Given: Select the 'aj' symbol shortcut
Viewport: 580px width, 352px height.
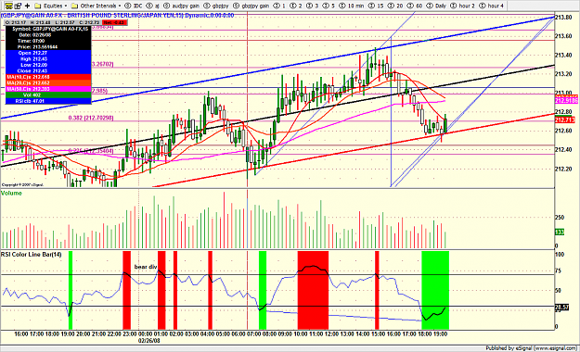Looking at the screenshot, I should [x=153, y=6].
